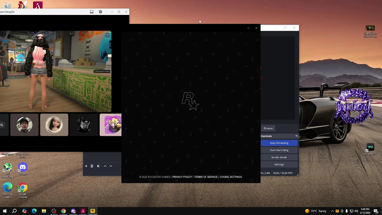Click Stop Streaming in OBS

(x=279, y=143)
